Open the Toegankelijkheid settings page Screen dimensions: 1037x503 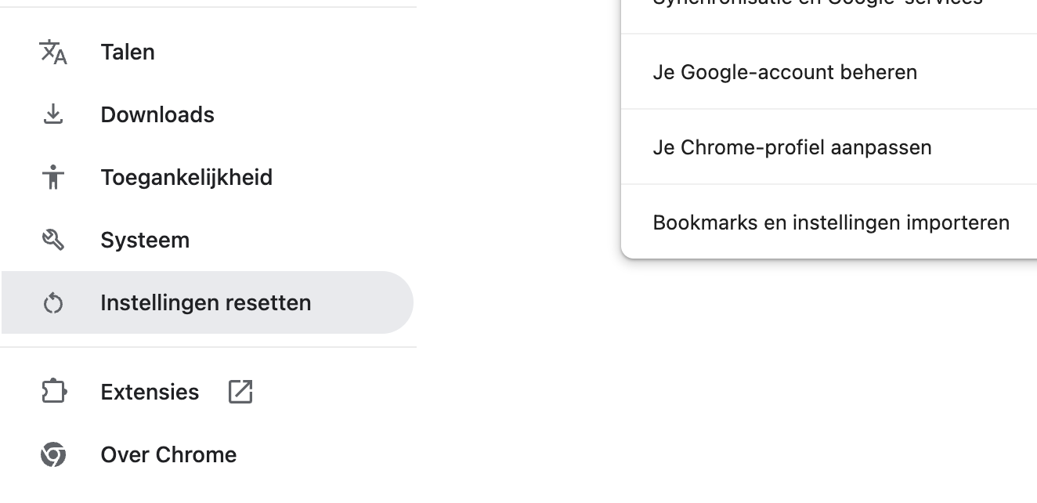[x=186, y=176]
